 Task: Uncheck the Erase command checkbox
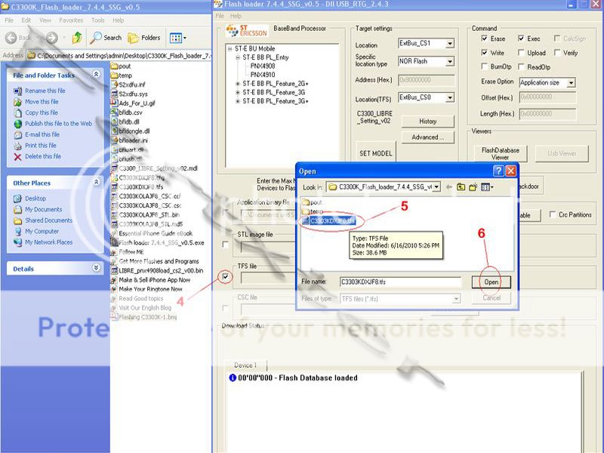485,39
